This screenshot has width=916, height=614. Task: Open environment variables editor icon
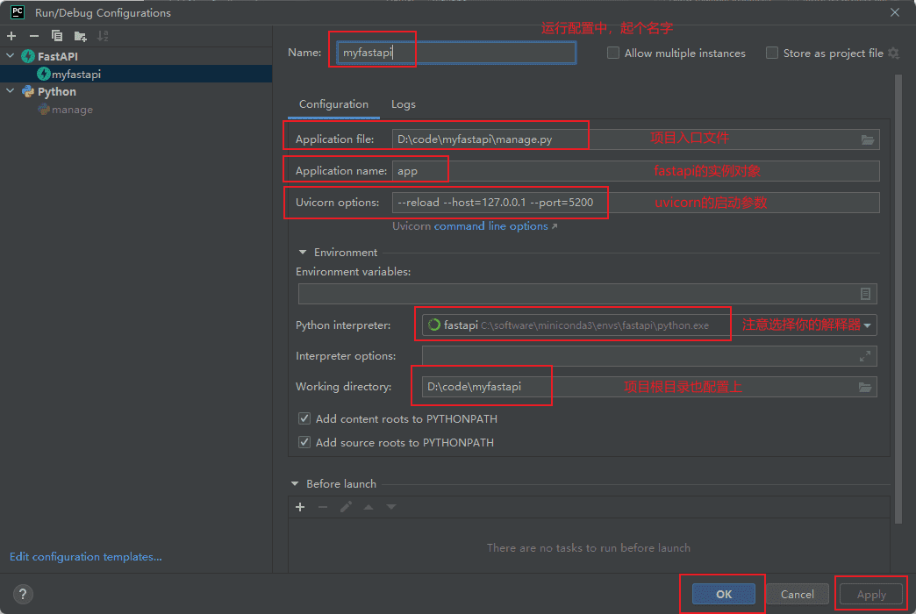point(865,294)
